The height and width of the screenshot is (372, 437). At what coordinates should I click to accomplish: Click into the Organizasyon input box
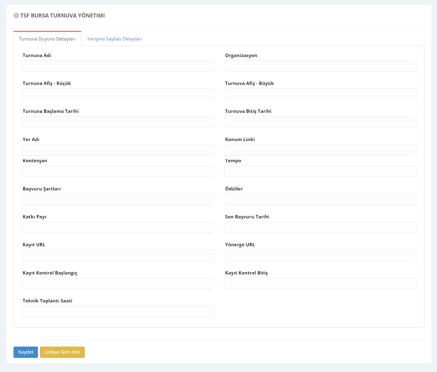tap(320, 66)
